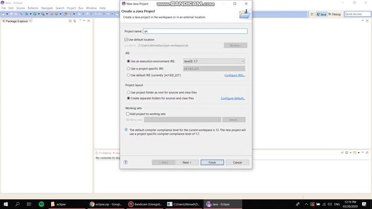Click the ENG language indicator
Screen dimensions: 372x209
[337, 204]
